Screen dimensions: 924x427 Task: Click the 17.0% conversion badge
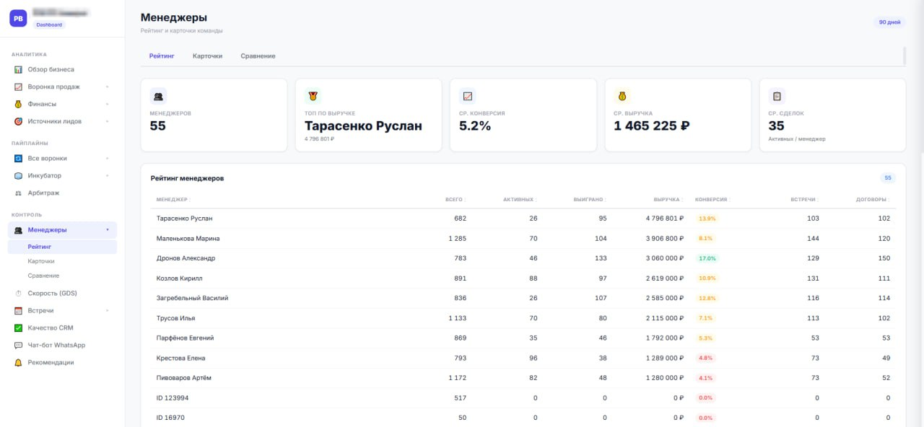(707, 258)
